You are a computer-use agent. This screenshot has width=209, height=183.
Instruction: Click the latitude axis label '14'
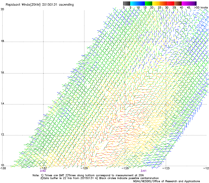(2, 104)
